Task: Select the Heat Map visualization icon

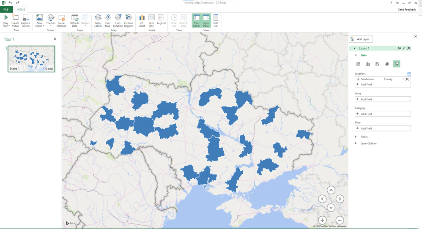Action: 387,64
